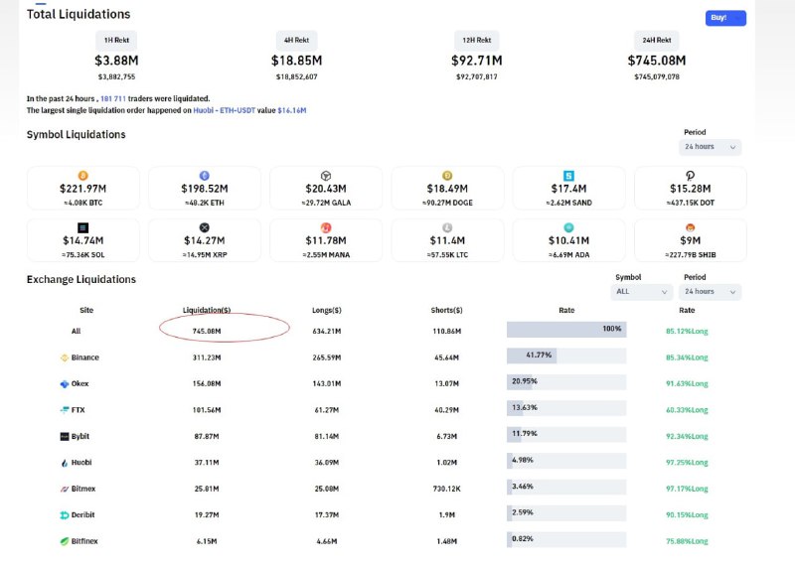
Task: Click the Polkadot icon above $15.28M
Action: click(690, 176)
